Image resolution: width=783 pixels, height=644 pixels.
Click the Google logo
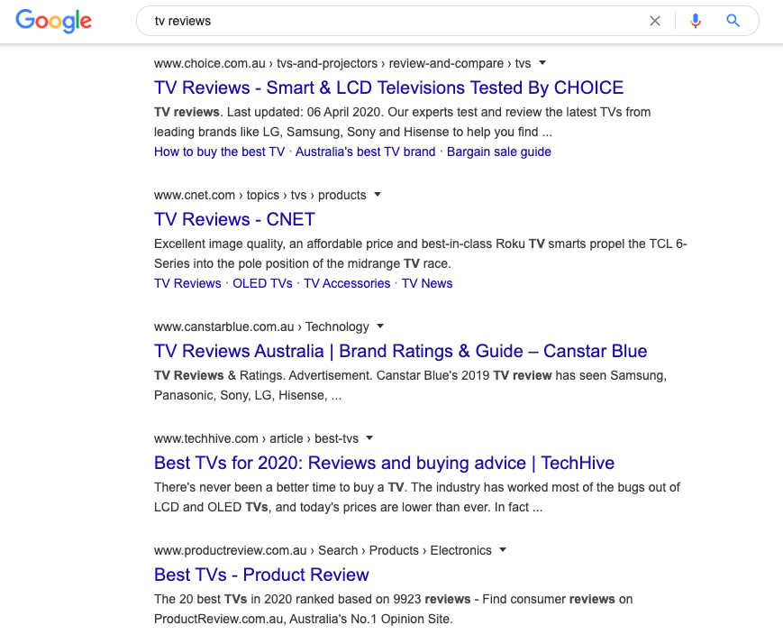(53, 21)
